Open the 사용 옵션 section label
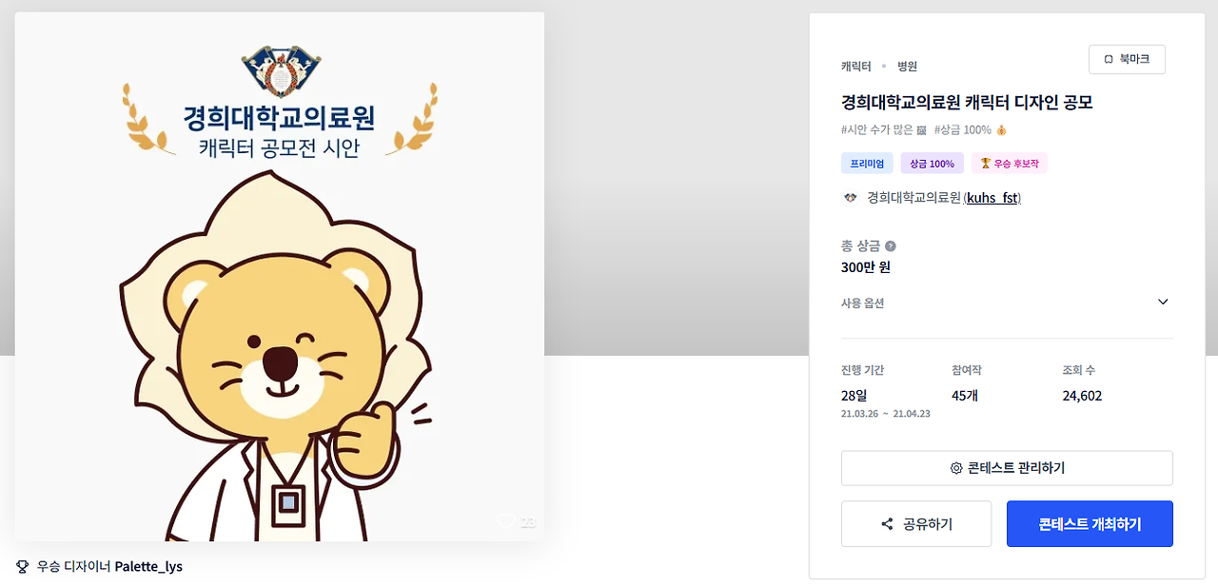The width and height of the screenshot is (1218, 587). click(863, 303)
